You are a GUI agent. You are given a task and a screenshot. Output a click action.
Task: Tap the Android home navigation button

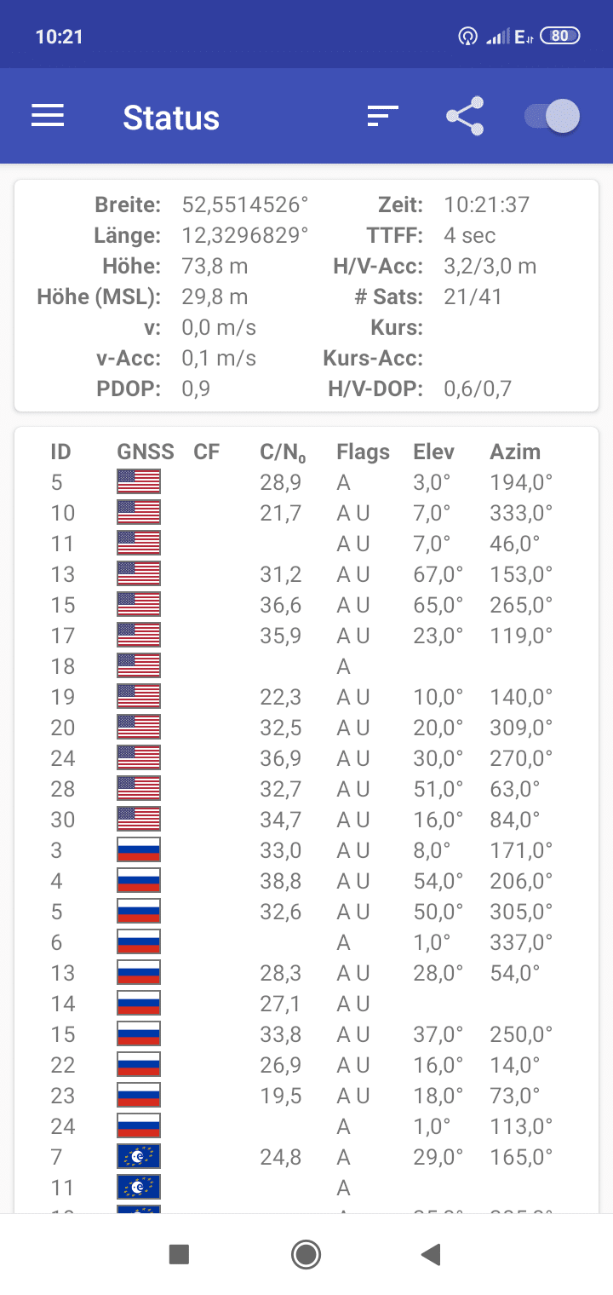(x=306, y=1253)
